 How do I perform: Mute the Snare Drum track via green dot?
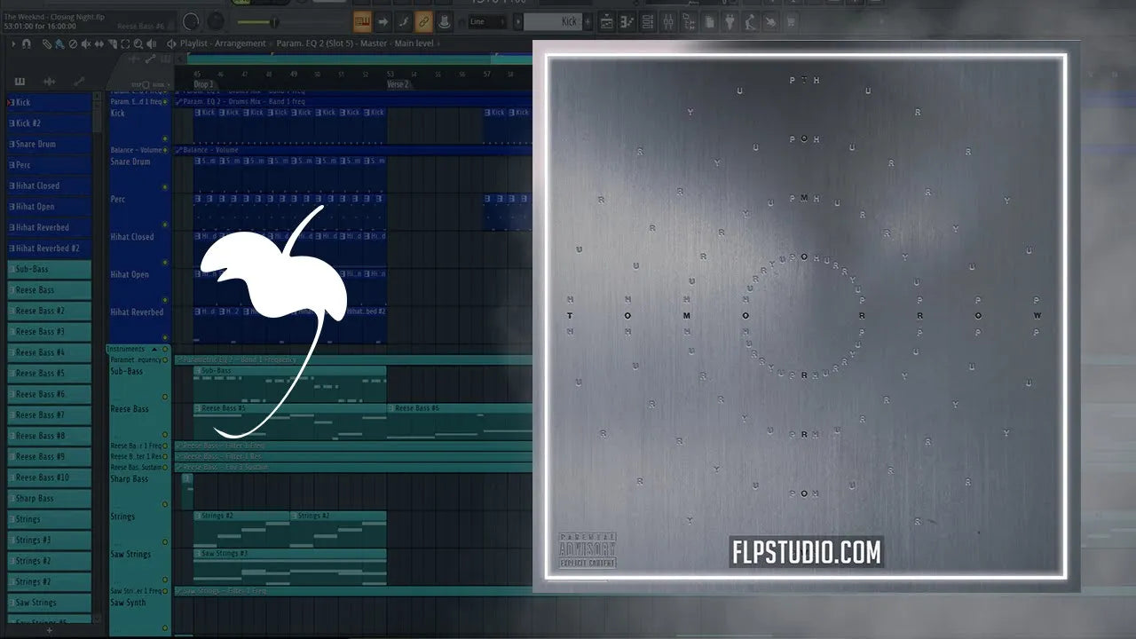click(x=165, y=187)
